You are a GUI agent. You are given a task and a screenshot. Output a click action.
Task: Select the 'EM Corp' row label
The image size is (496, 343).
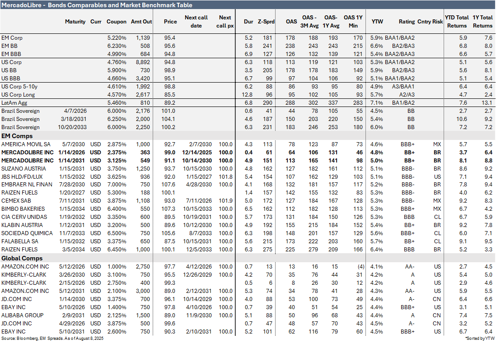[12, 38]
